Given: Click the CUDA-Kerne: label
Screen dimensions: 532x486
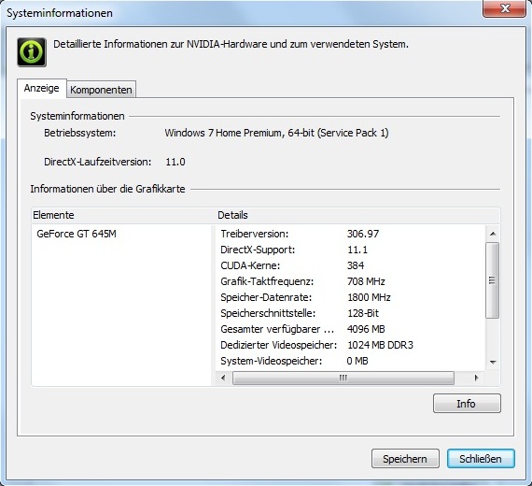Looking at the screenshot, I should pyautogui.click(x=250, y=265).
